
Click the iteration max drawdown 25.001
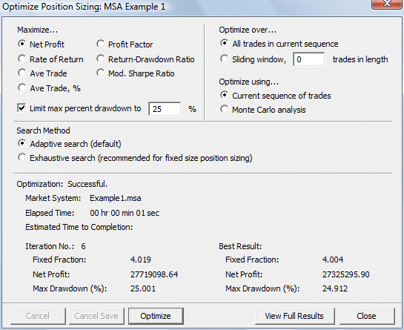[143, 288]
